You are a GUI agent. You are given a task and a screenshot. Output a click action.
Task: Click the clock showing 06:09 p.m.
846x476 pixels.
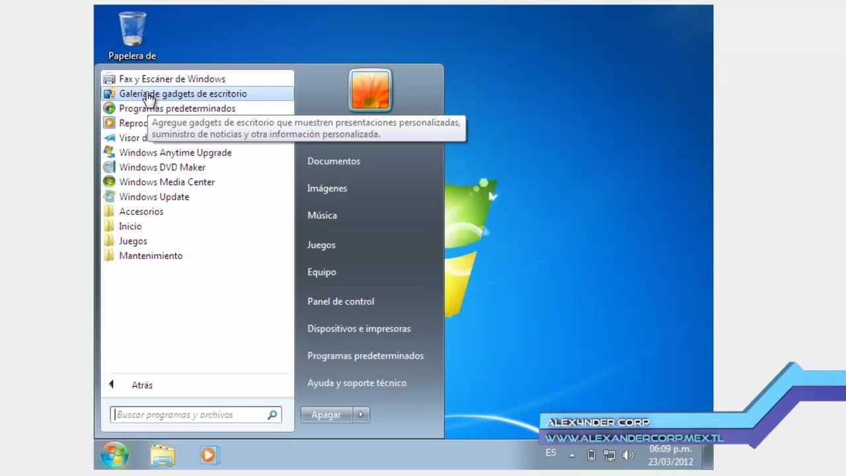670,449
